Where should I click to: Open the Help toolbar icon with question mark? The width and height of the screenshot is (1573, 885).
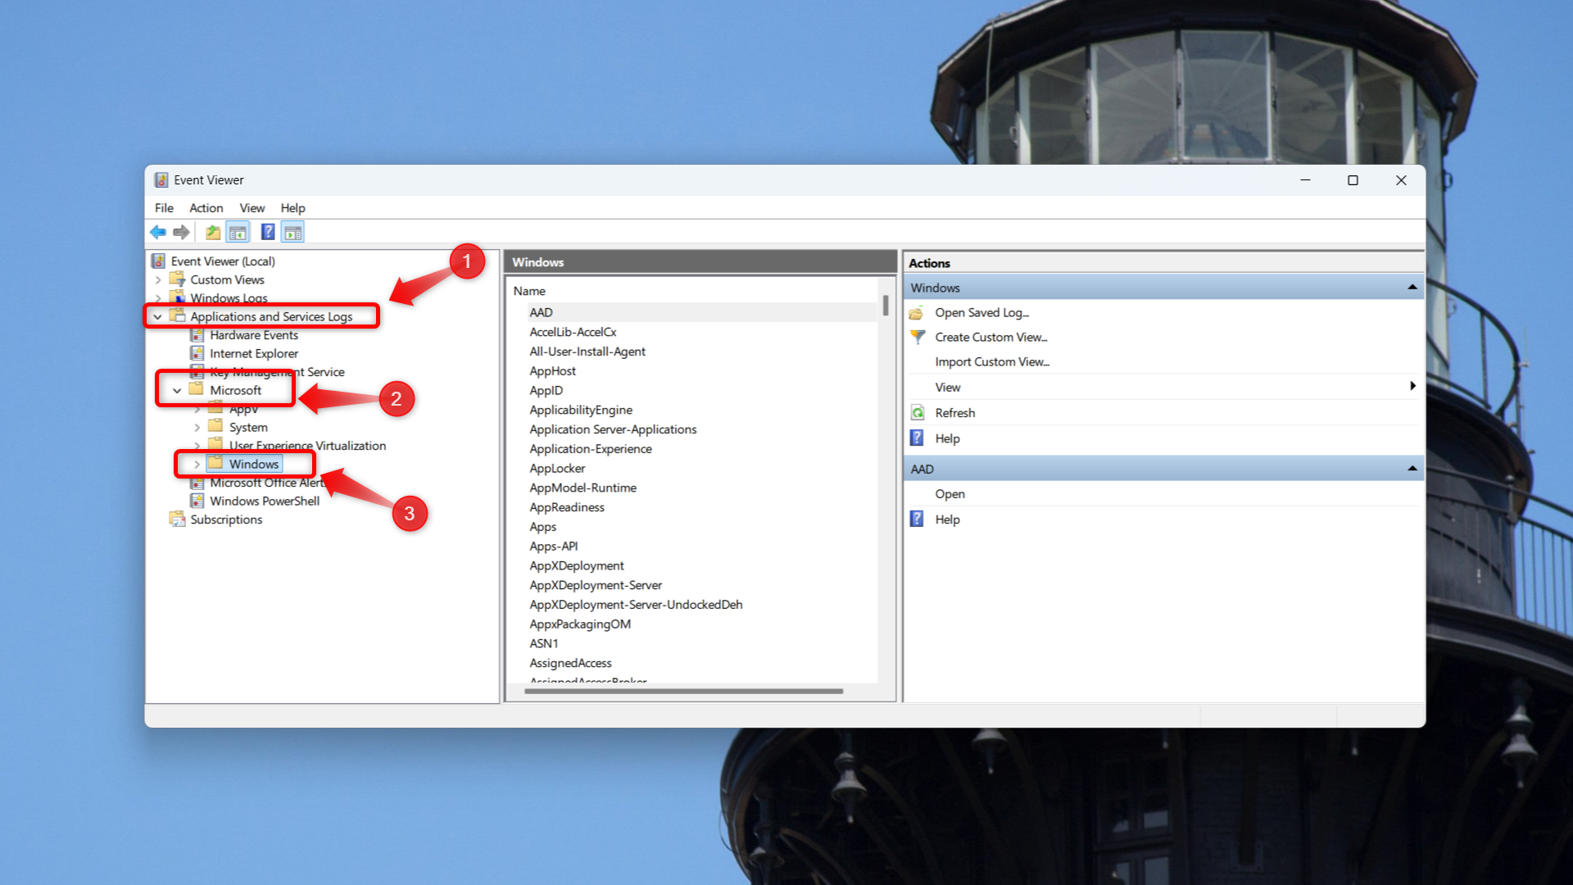268,233
